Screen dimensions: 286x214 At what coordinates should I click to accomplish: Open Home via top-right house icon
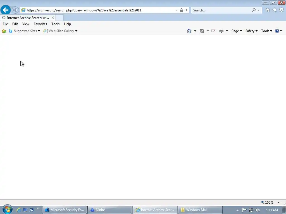pos(268,10)
